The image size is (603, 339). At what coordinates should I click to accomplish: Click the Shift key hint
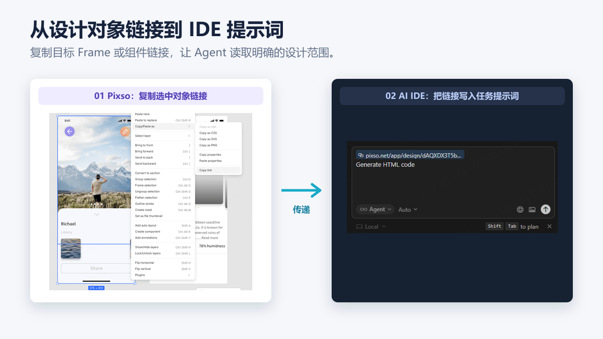pos(494,227)
